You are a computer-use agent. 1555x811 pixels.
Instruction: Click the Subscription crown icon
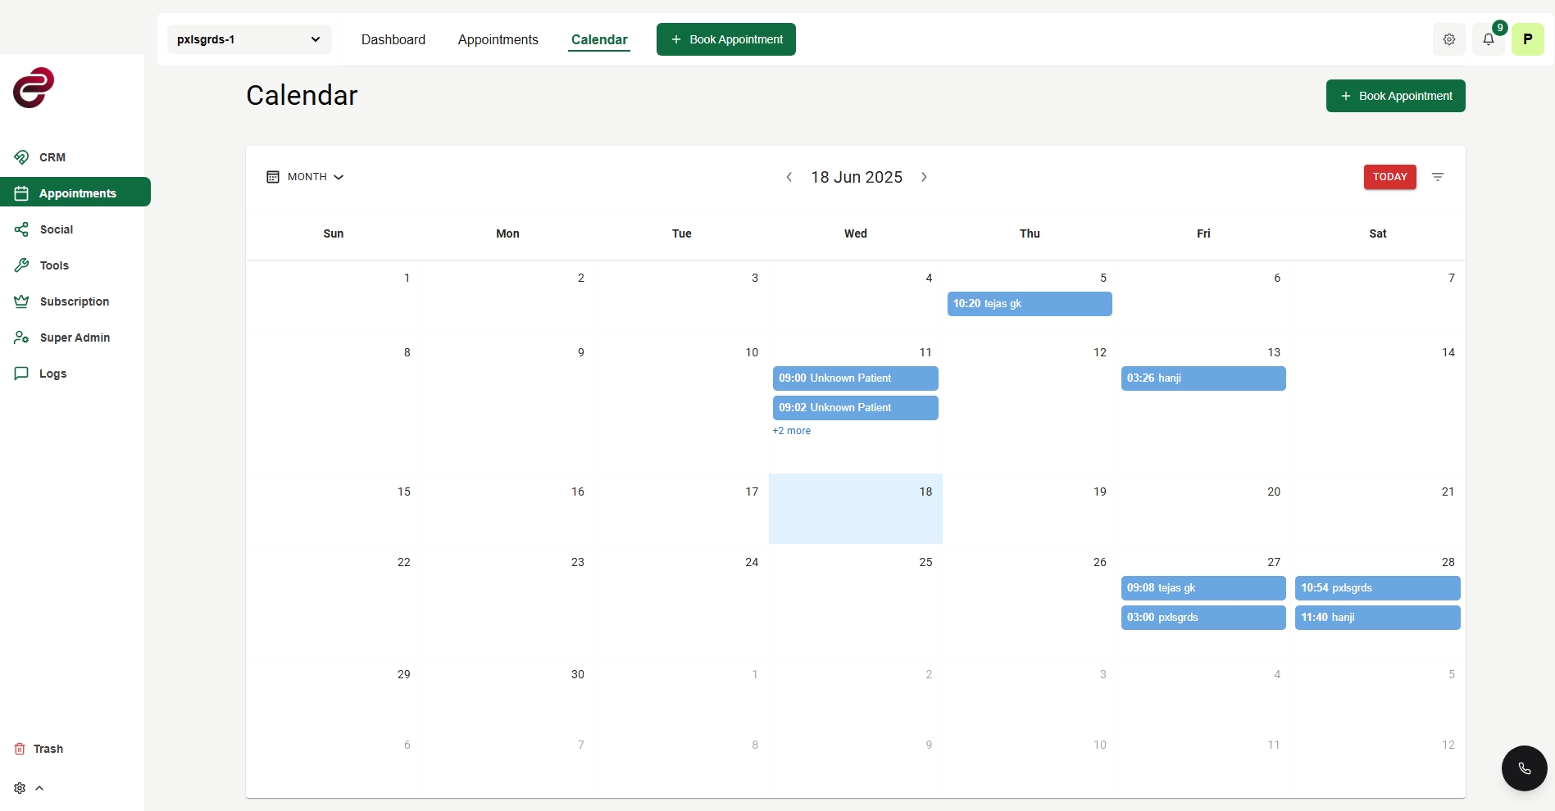coord(22,301)
